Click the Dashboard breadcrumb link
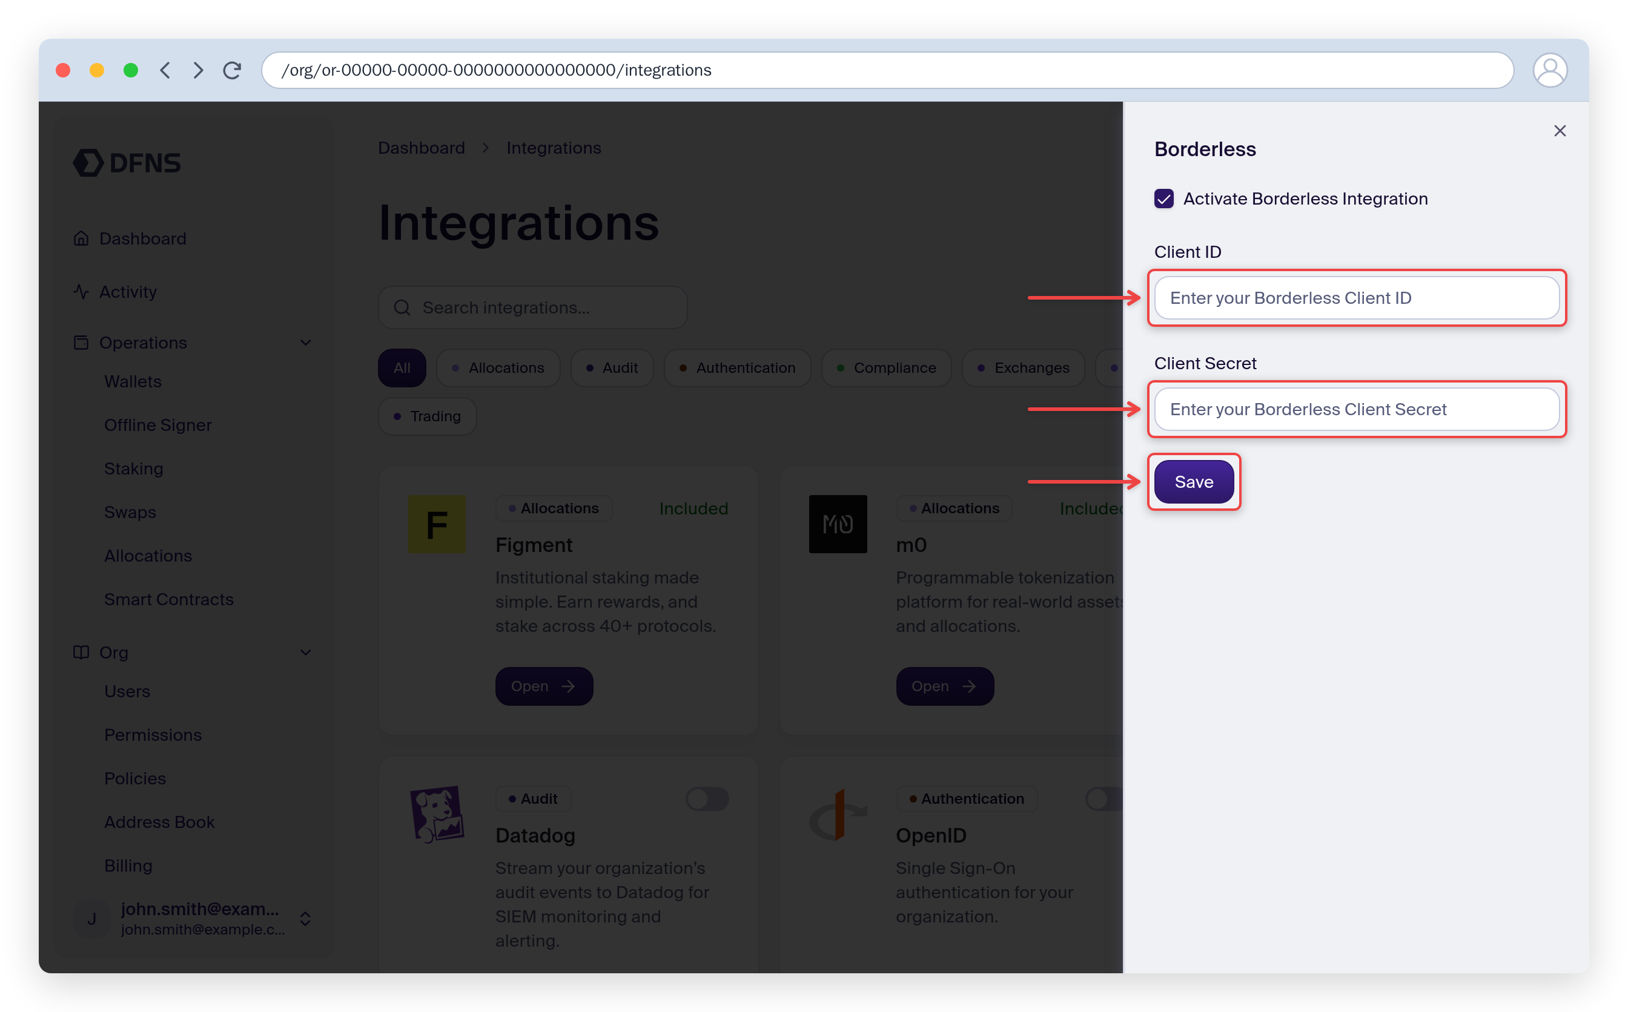Viewport: 1628px width, 1012px height. coord(421,148)
